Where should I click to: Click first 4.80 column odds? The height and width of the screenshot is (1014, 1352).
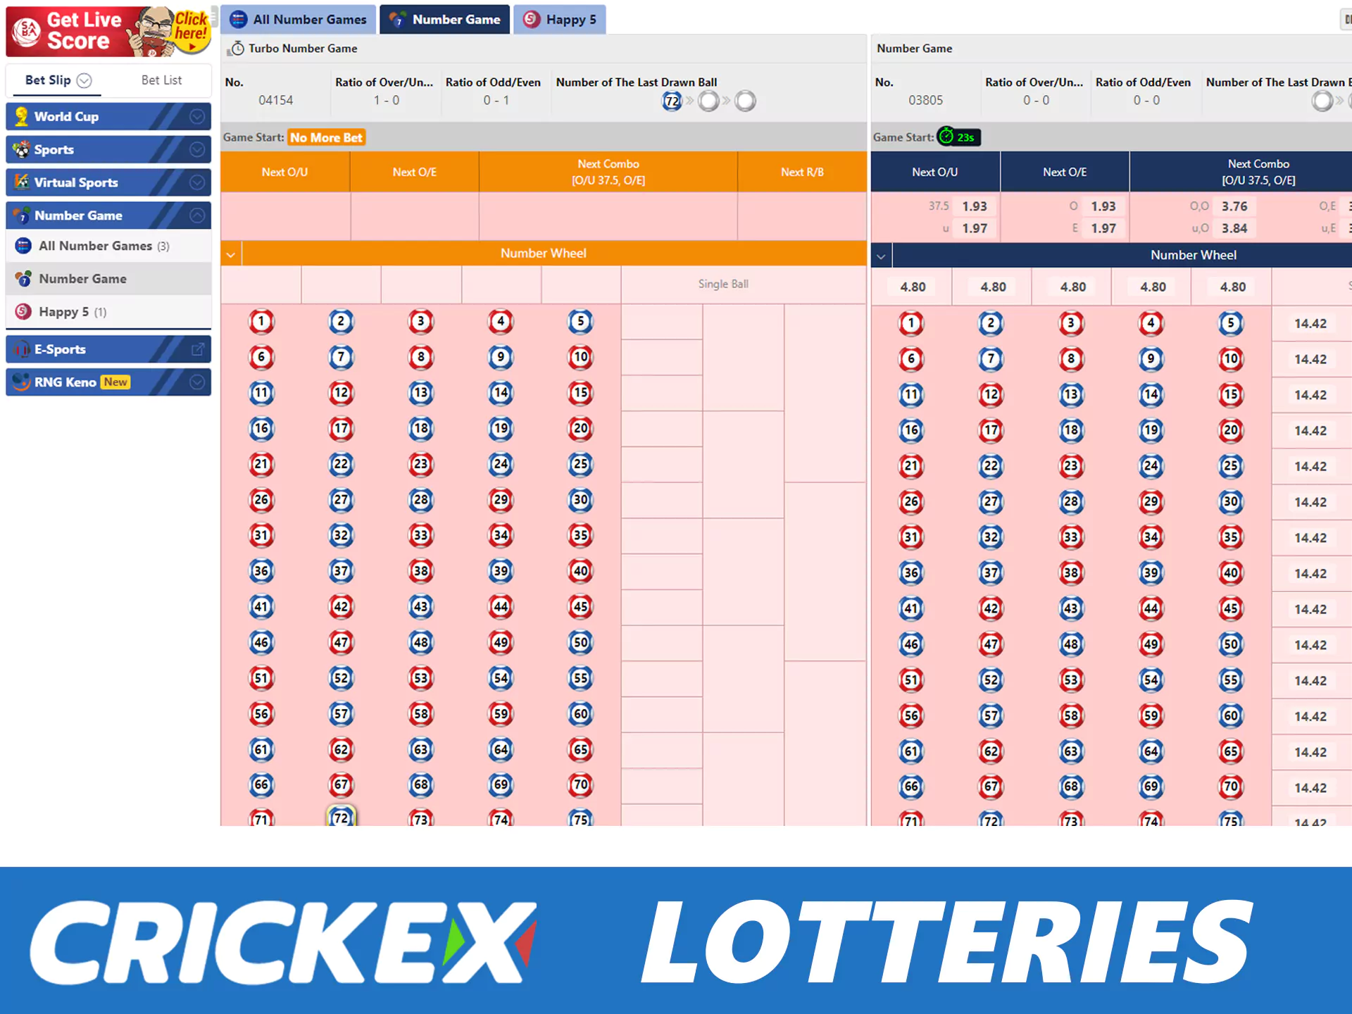coord(913,287)
